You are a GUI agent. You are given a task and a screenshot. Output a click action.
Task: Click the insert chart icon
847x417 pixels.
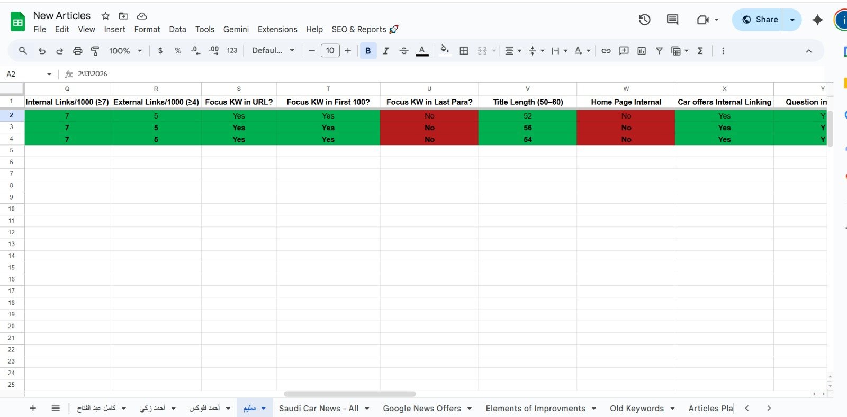(642, 51)
